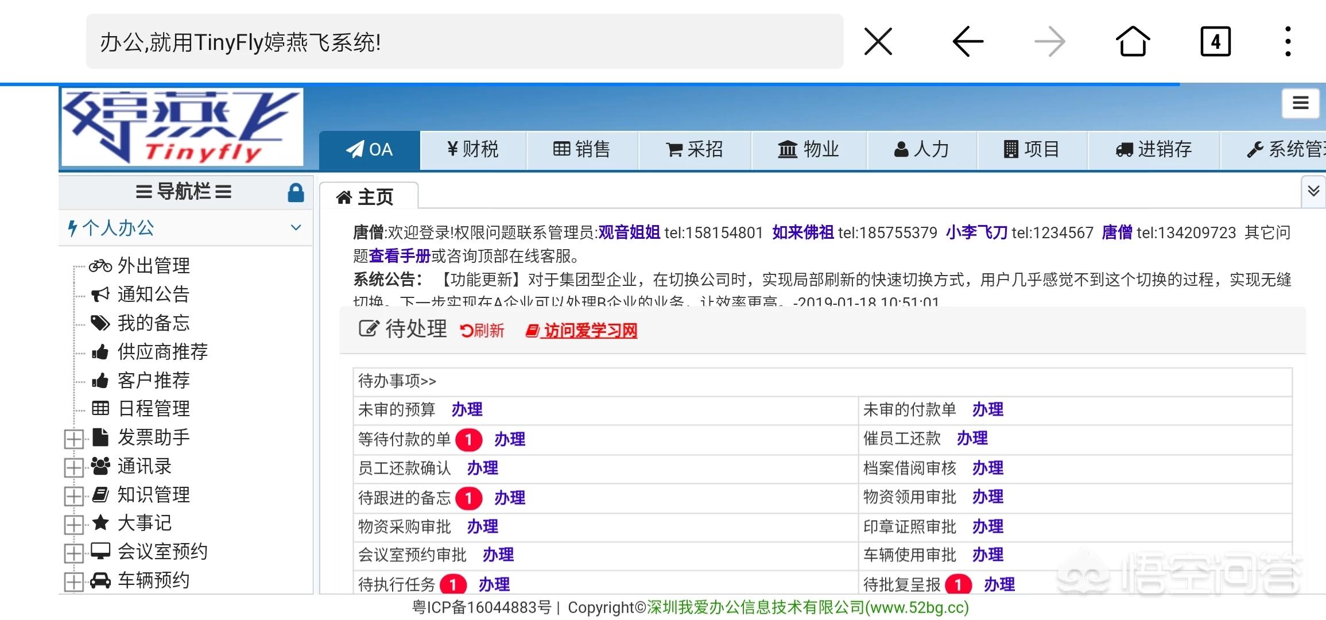
Task: Open the 物业 module tab
Action: 808,150
